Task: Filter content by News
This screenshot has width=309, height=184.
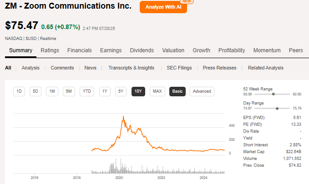Action: pyautogui.click(x=91, y=68)
